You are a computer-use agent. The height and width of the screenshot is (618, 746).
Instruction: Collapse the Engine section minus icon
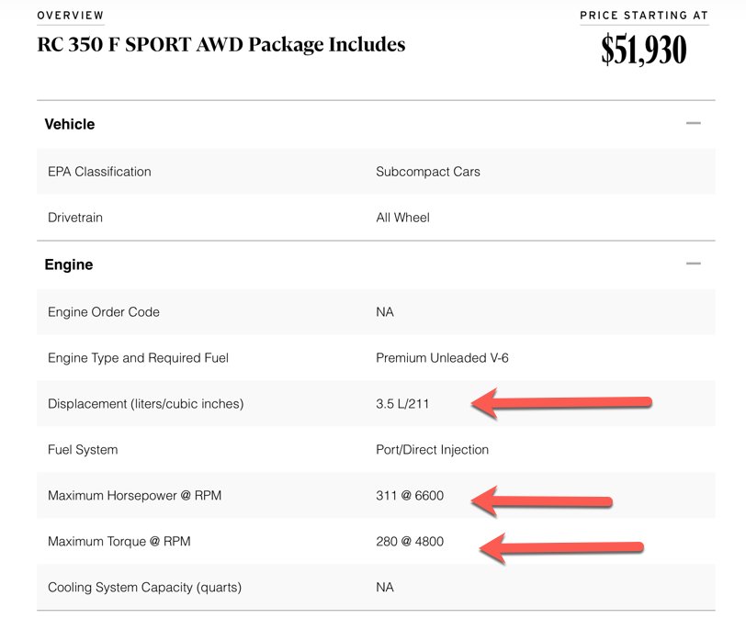pyautogui.click(x=694, y=264)
